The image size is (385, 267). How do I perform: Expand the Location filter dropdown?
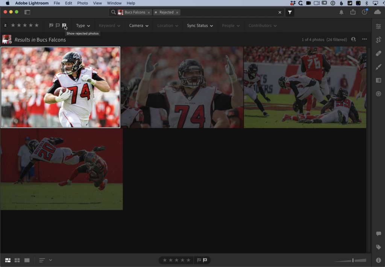(168, 26)
